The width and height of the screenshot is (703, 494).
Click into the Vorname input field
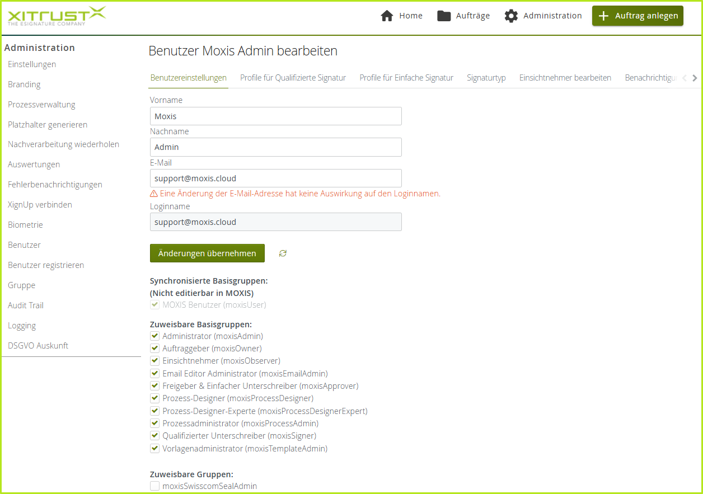coord(275,116)
